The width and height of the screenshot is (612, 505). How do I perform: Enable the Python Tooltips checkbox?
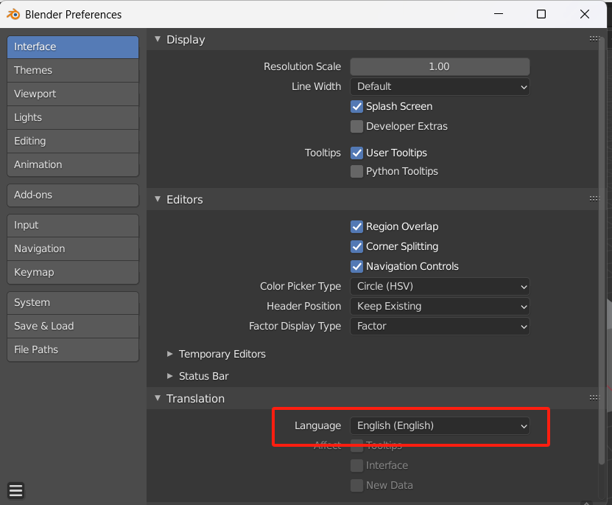pos(356,172)
